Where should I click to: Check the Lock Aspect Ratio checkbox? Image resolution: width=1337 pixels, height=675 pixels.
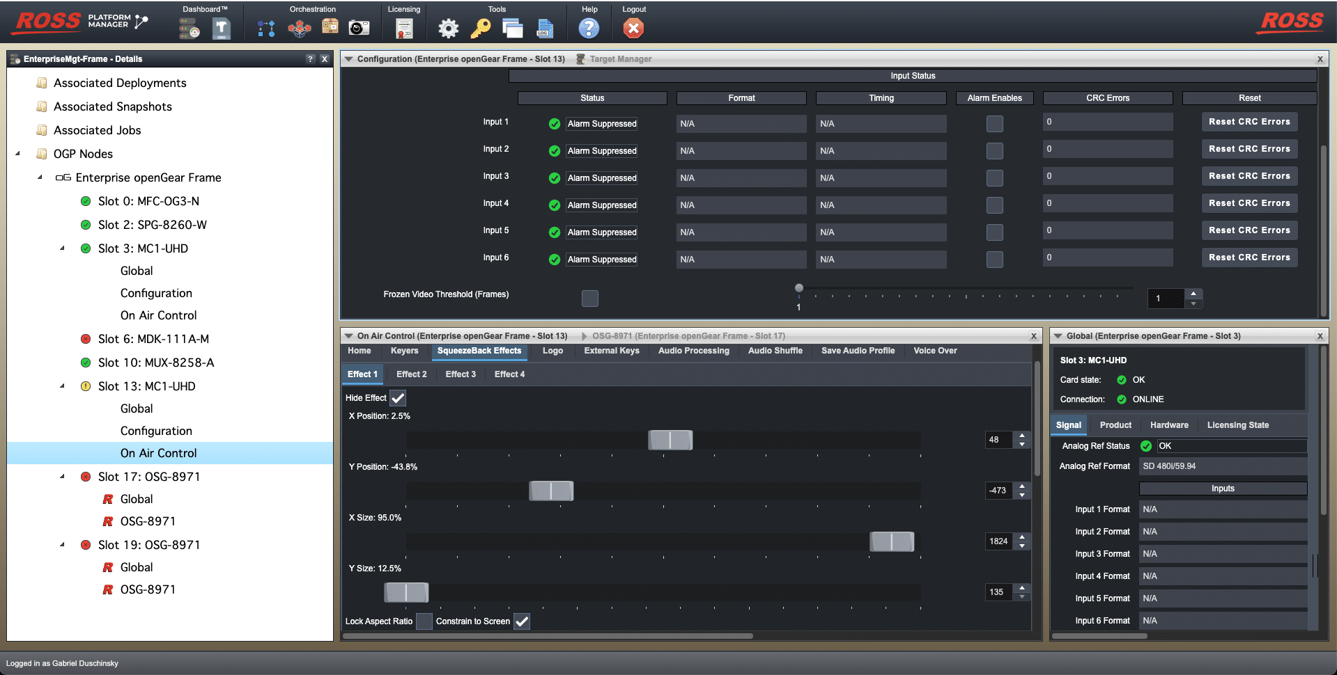click(x=424, y=621)
